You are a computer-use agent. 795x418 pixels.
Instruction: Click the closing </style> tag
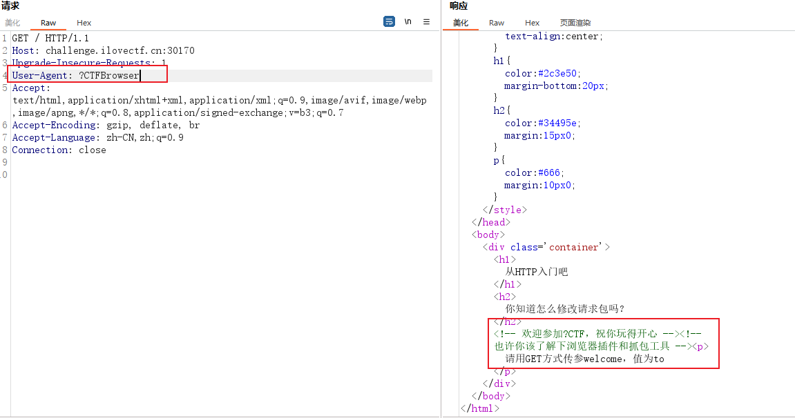[504, 210]
